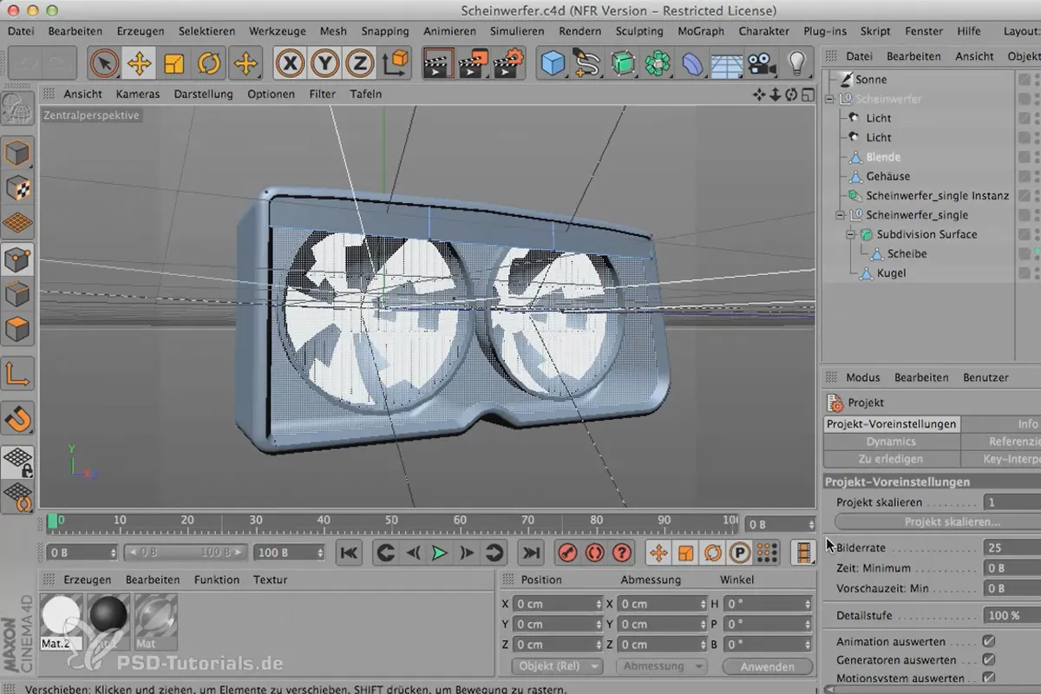Image resolution: width=1041 pixels, height=694 pixels.
Task: Open the deformer objects icon
Action: 692,63
